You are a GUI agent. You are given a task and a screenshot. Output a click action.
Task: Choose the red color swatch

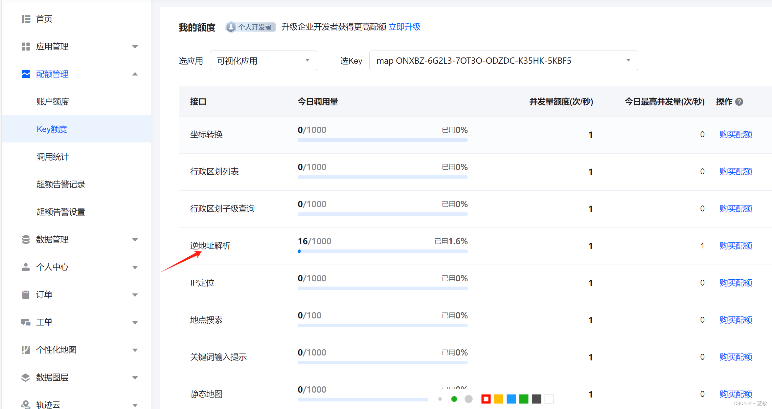tap(486, 399)
